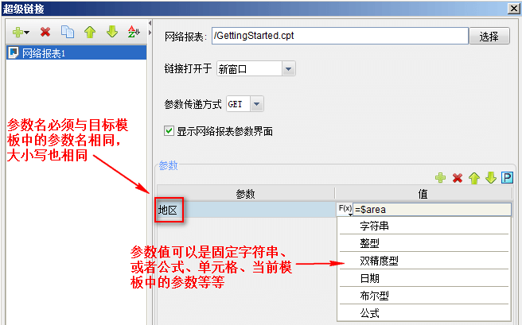522x325 pixels.
Task: Move hyperlink down with green arrow
Action: coord(112,32)
